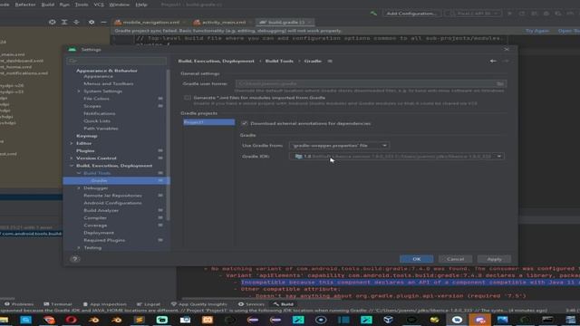The height and width of the screenshot is (326, 580).
Task: Collapse Build, Execution, Deployment node
Action: click(72, 166)
